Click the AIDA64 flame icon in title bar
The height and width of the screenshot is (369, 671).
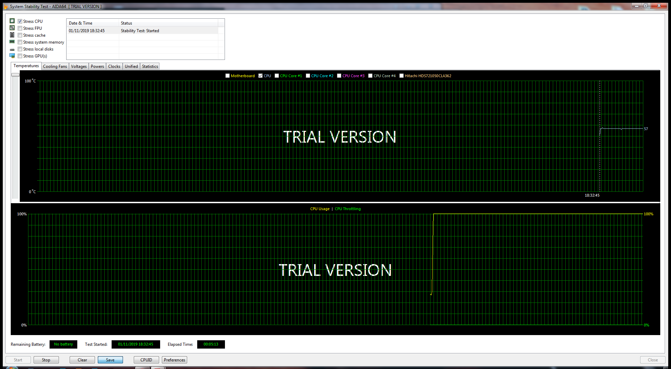pyautogui.click(x=6, y=7)
